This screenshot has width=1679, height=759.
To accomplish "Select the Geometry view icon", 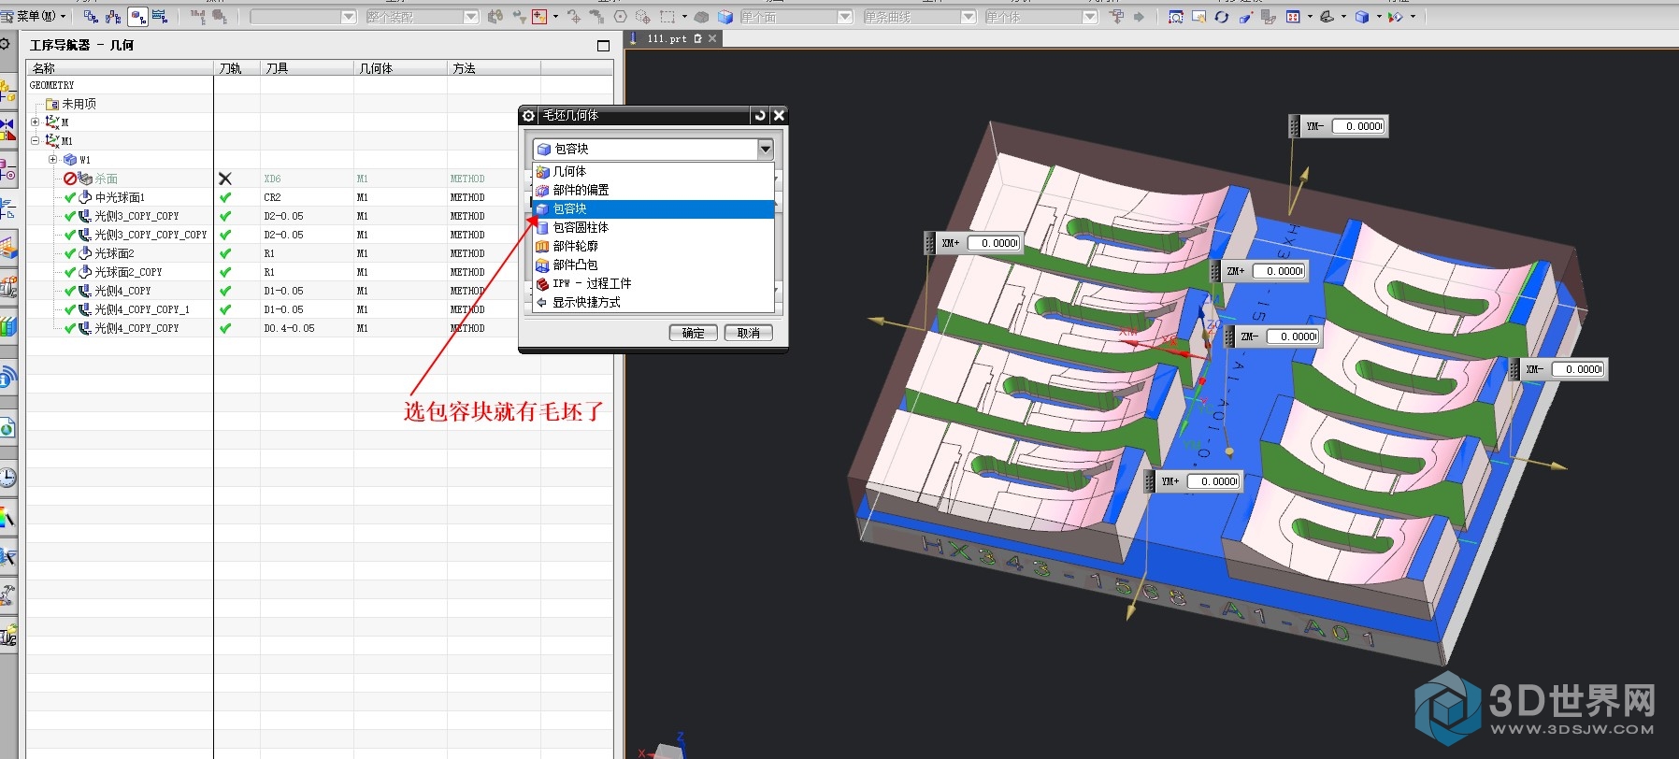I will pos(137,16).
